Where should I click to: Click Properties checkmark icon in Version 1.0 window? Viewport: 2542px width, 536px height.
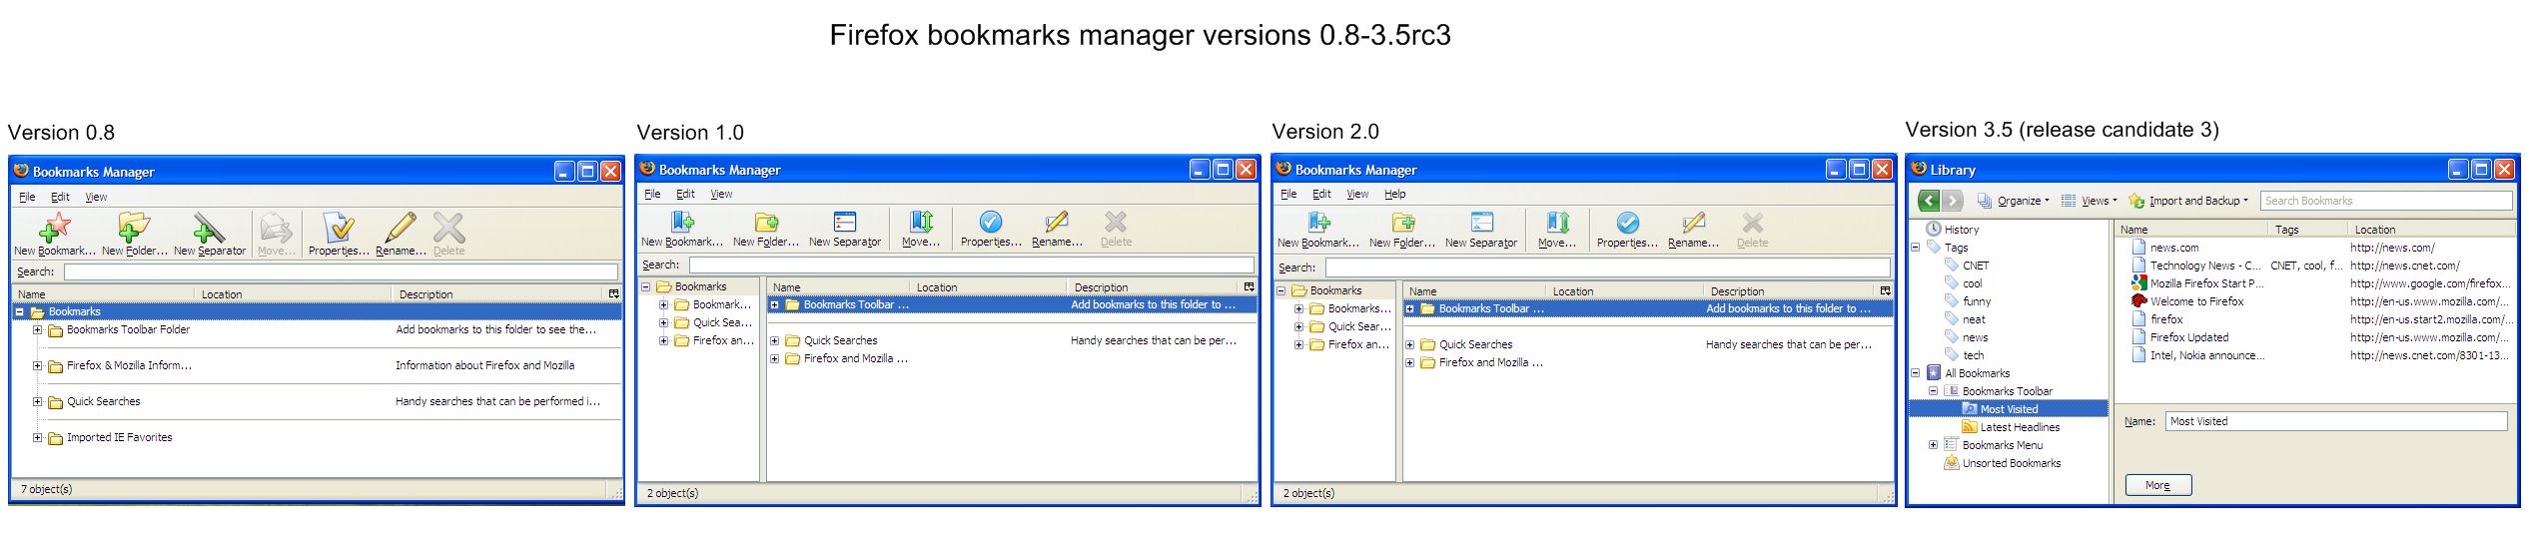click(991, 222)
